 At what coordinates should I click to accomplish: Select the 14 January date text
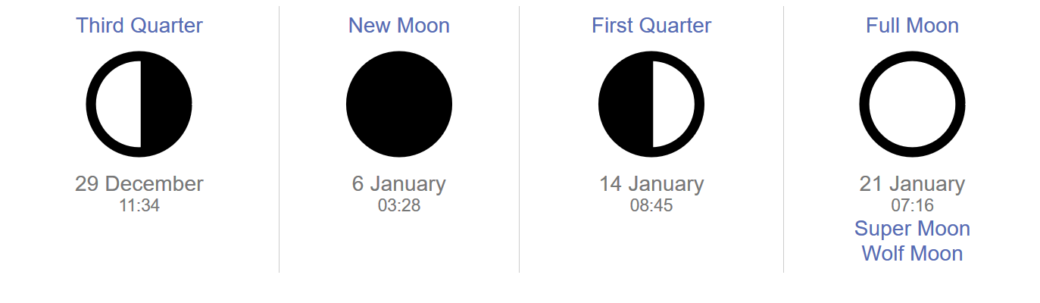coord(651,184)
